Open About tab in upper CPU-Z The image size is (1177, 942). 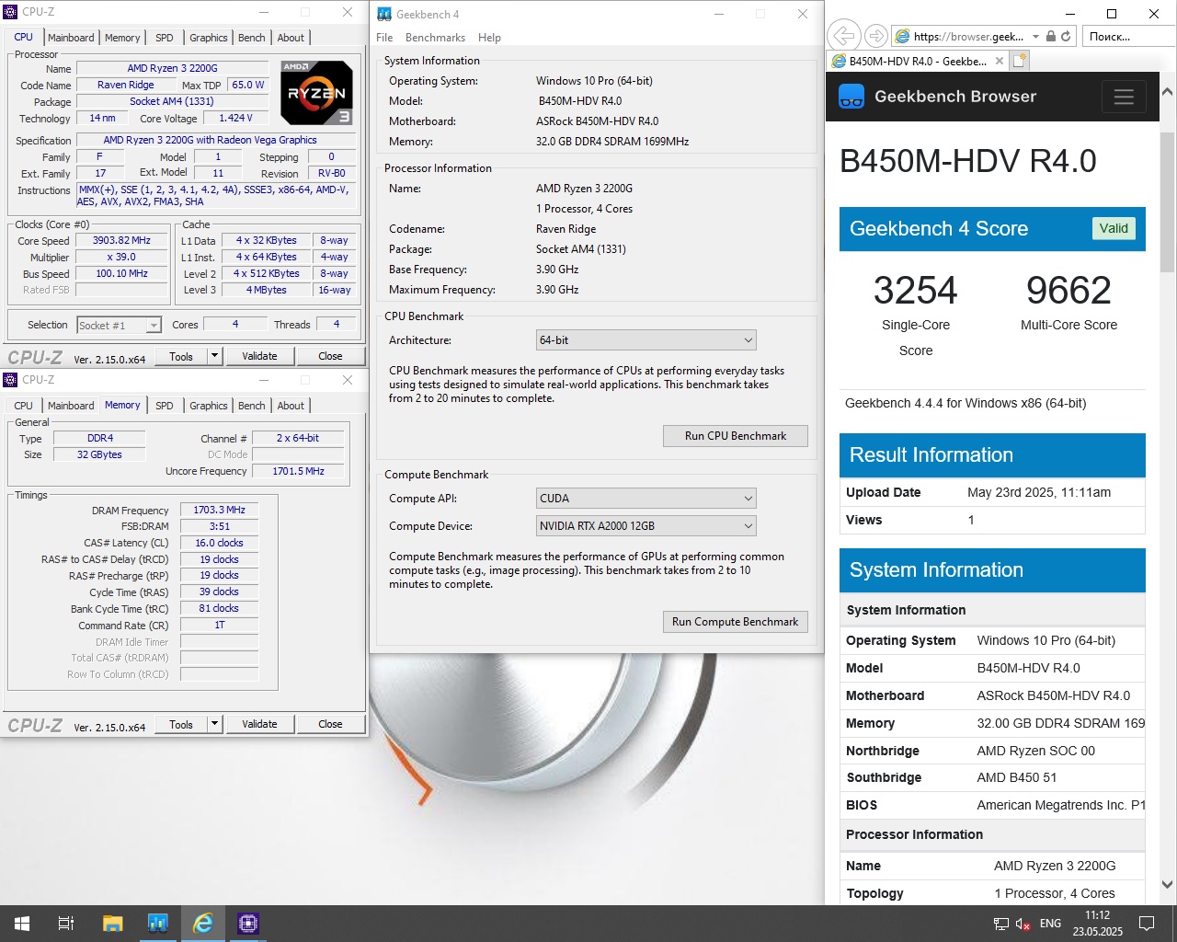291,38
